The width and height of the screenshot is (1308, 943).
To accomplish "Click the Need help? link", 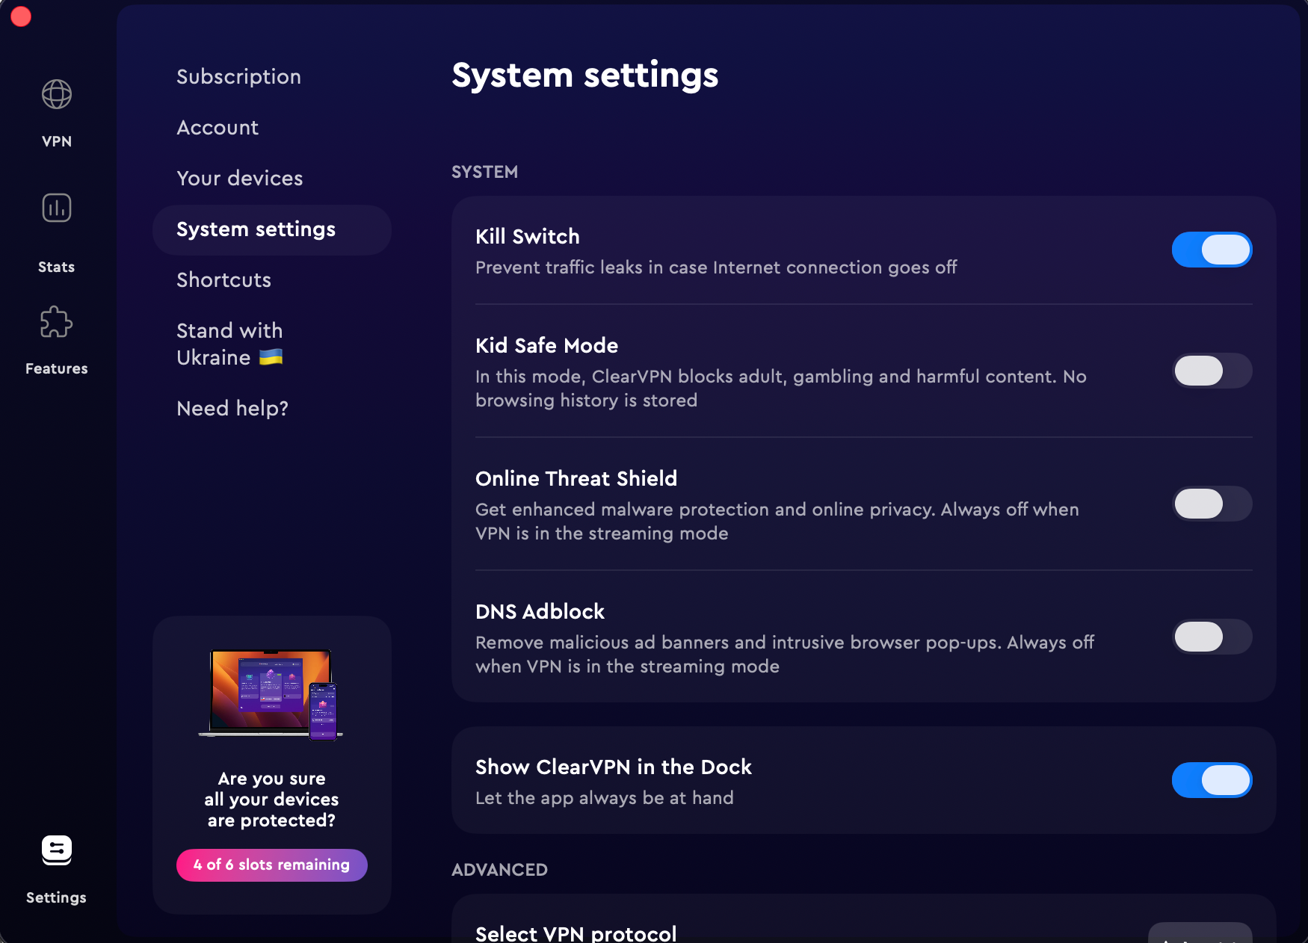I will [232, 408].
